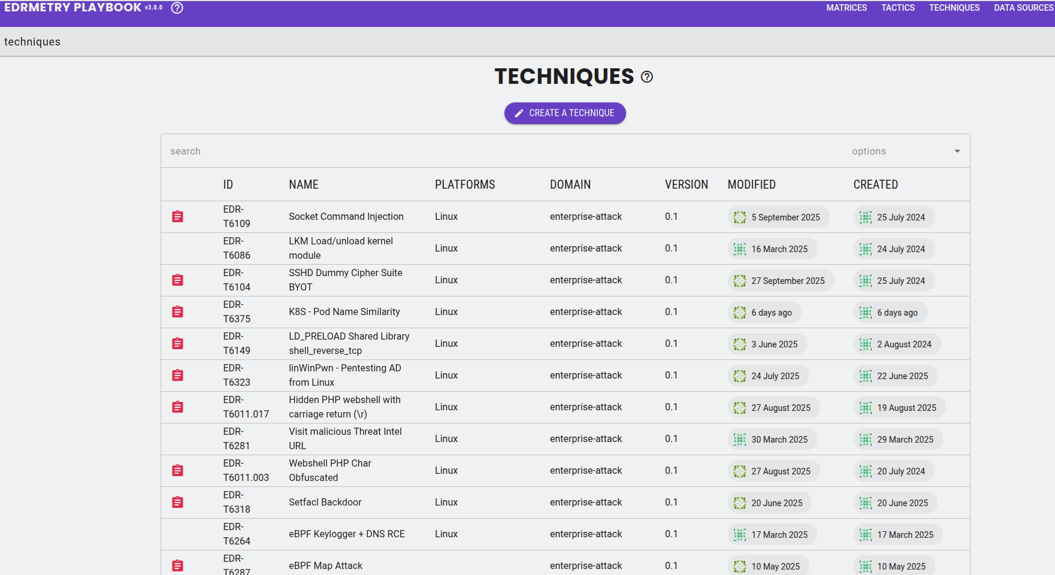
Task: Sort table by the Modified column header
Action: pos(751,184)
